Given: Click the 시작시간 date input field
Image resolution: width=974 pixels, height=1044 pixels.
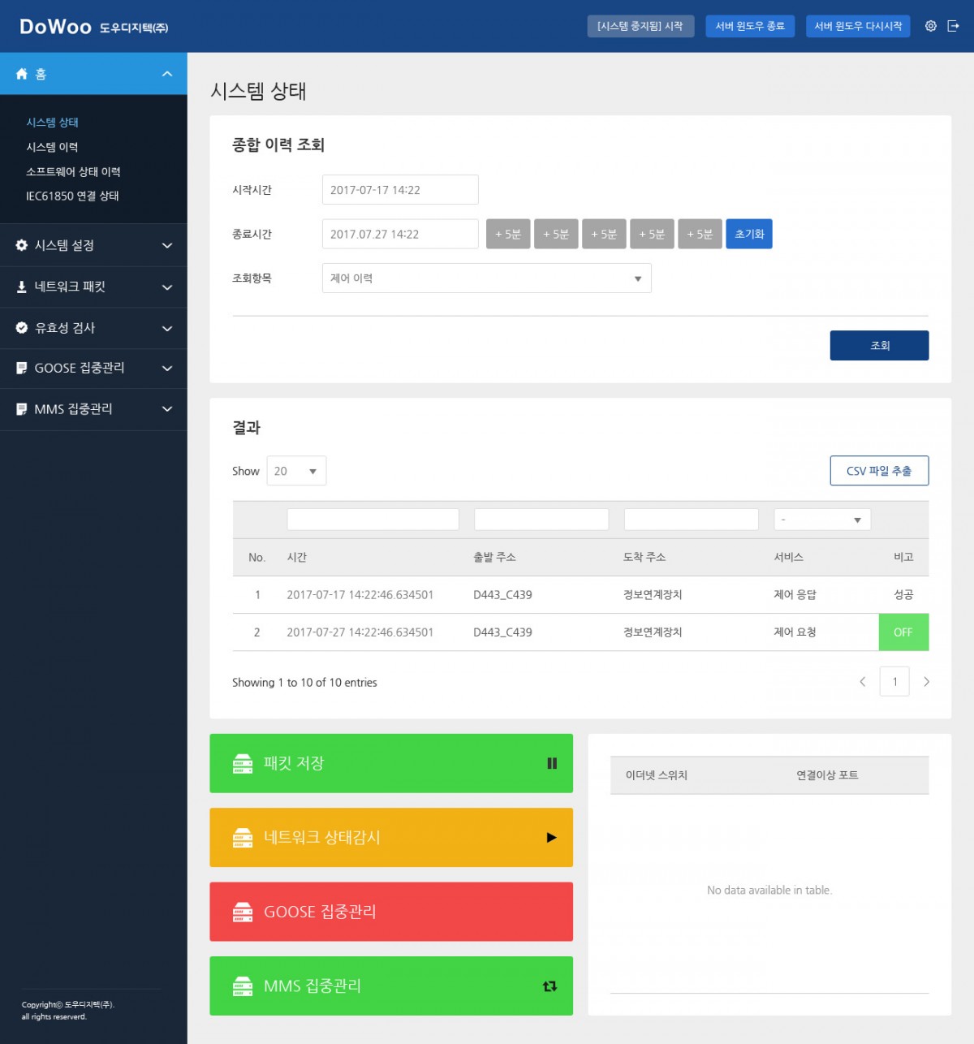Looking at the screenshot, I should click(x=400, y=190).
